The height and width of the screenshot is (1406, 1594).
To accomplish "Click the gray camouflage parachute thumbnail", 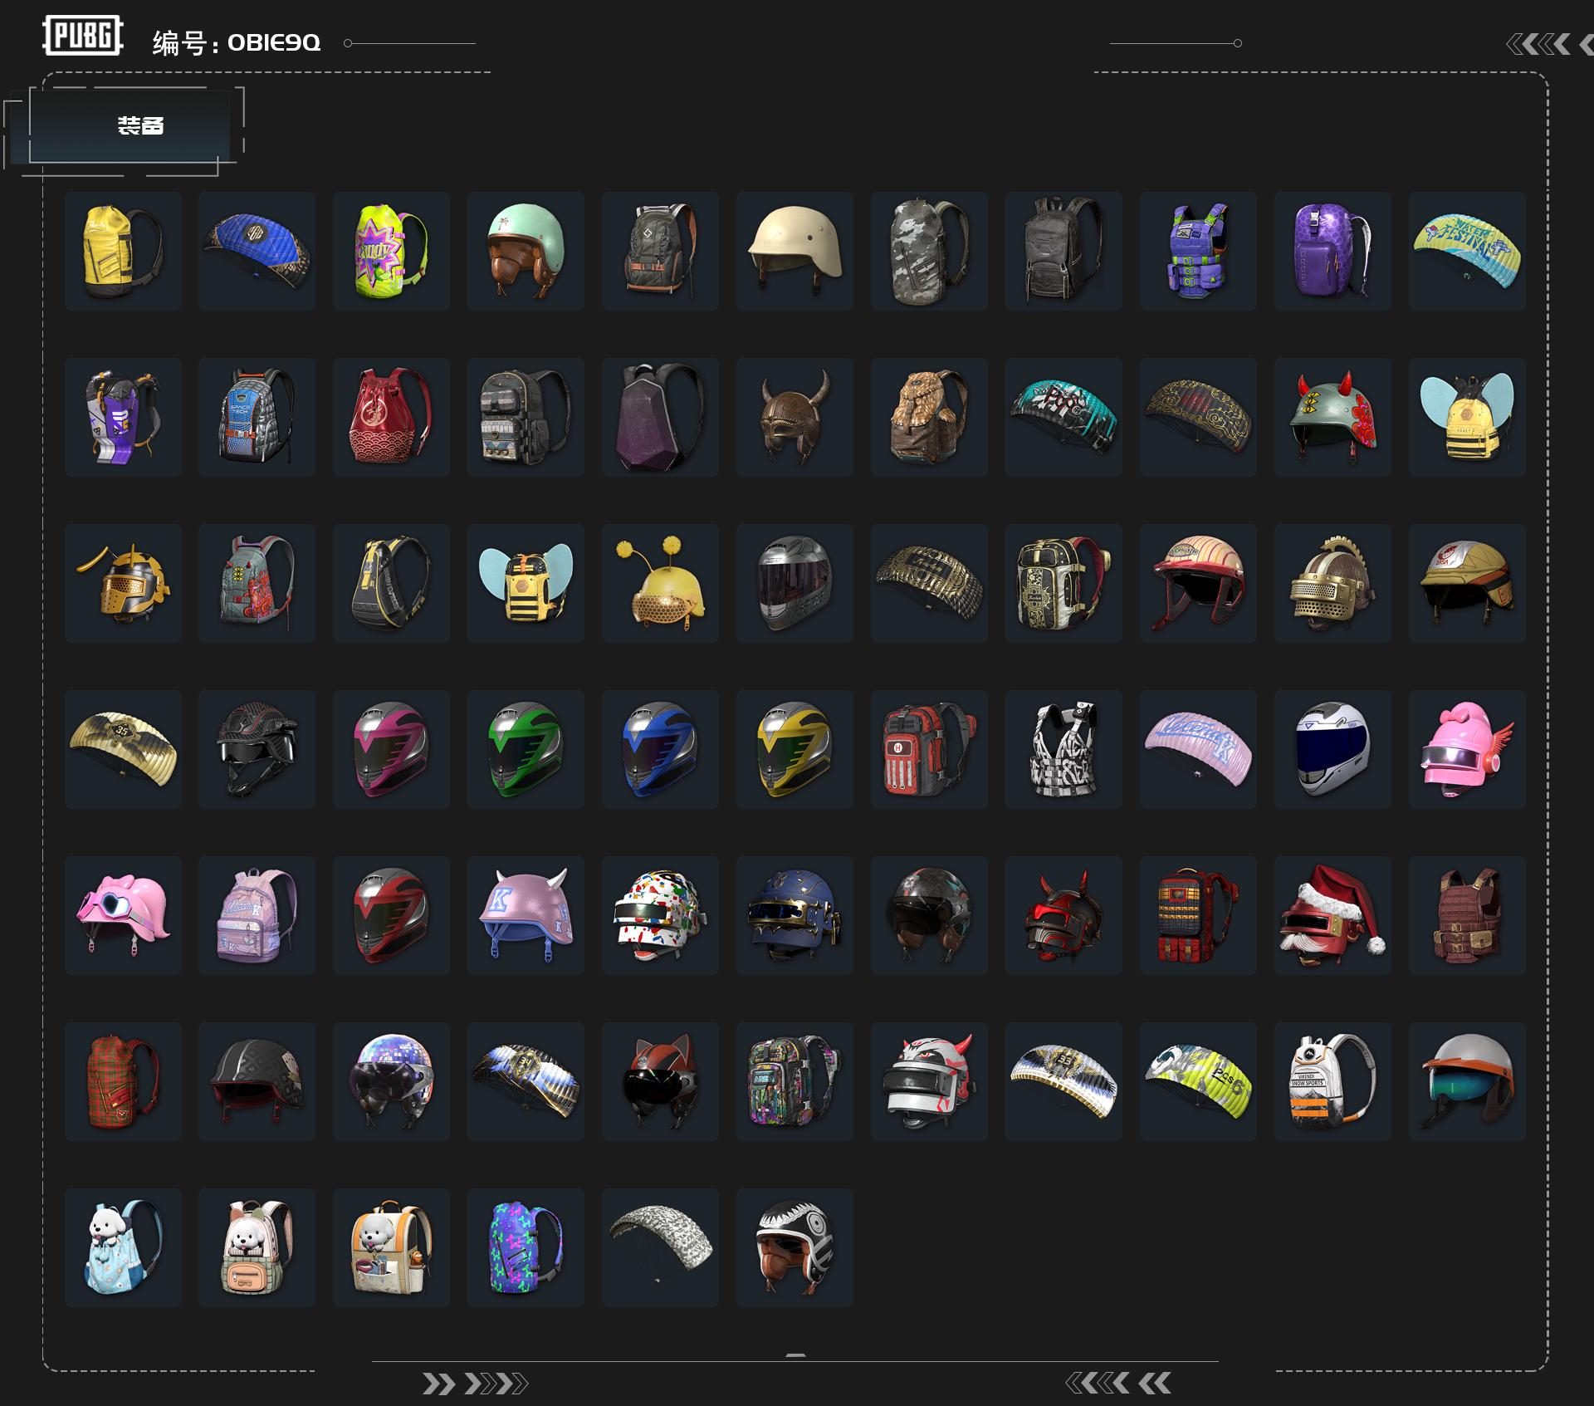I will [660, 1247].
